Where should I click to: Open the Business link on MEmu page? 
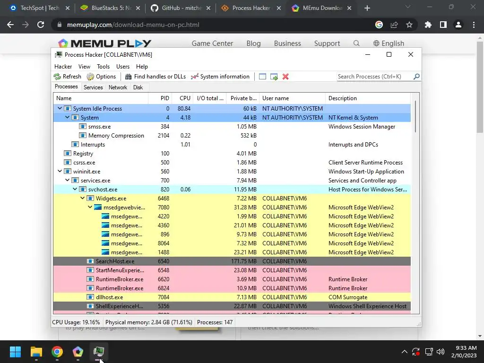click(287, 43)
